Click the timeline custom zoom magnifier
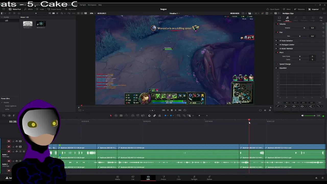The height and width of the screenshot is (184, 327). [189, 116]
